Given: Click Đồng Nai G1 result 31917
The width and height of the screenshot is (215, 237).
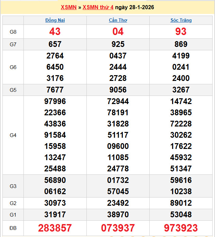Looking at the screenshot, I should click(55, 215).
